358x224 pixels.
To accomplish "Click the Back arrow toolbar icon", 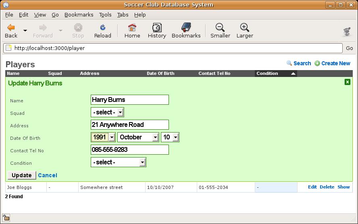I will 11,28.
